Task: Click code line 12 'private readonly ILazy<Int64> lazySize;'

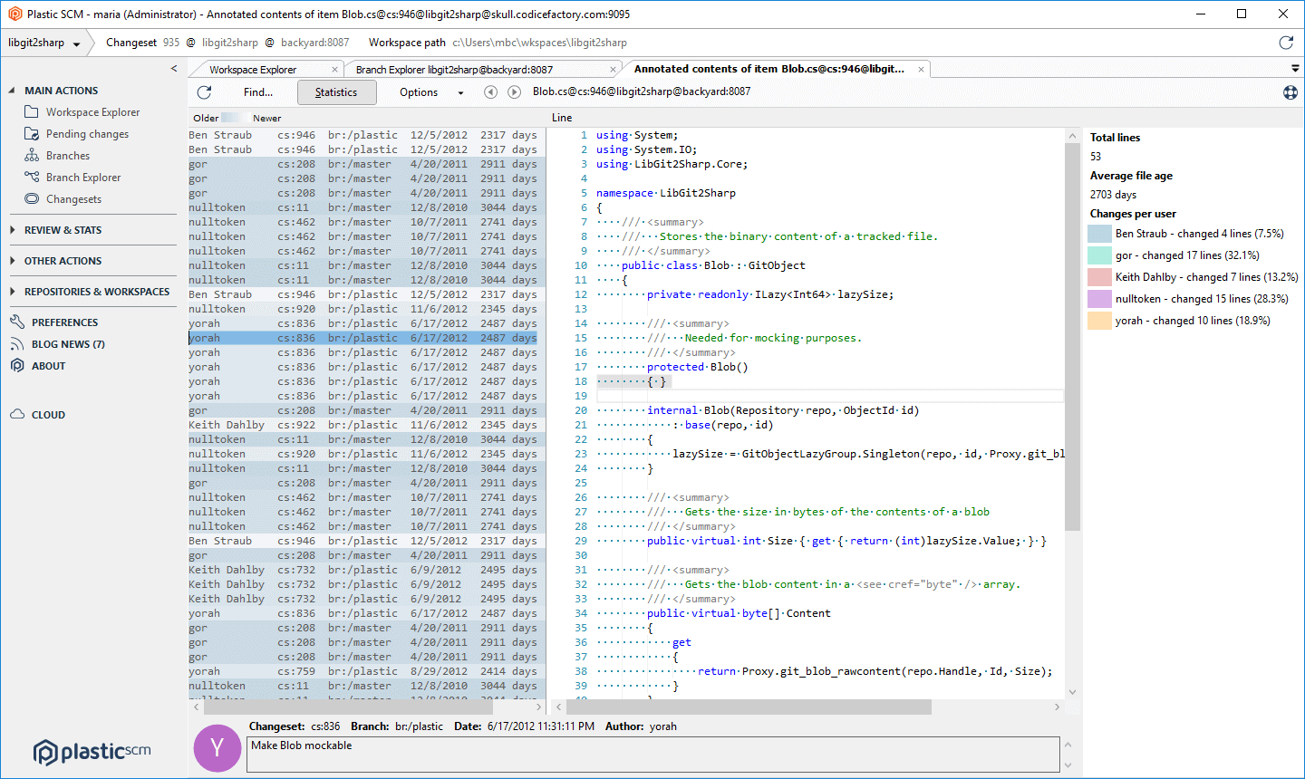Action: coord(770,294)
